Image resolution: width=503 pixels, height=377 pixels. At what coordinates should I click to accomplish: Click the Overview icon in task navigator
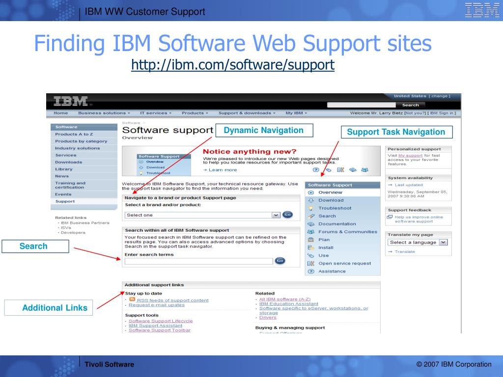pyautogui.click(x=310, y=192)
